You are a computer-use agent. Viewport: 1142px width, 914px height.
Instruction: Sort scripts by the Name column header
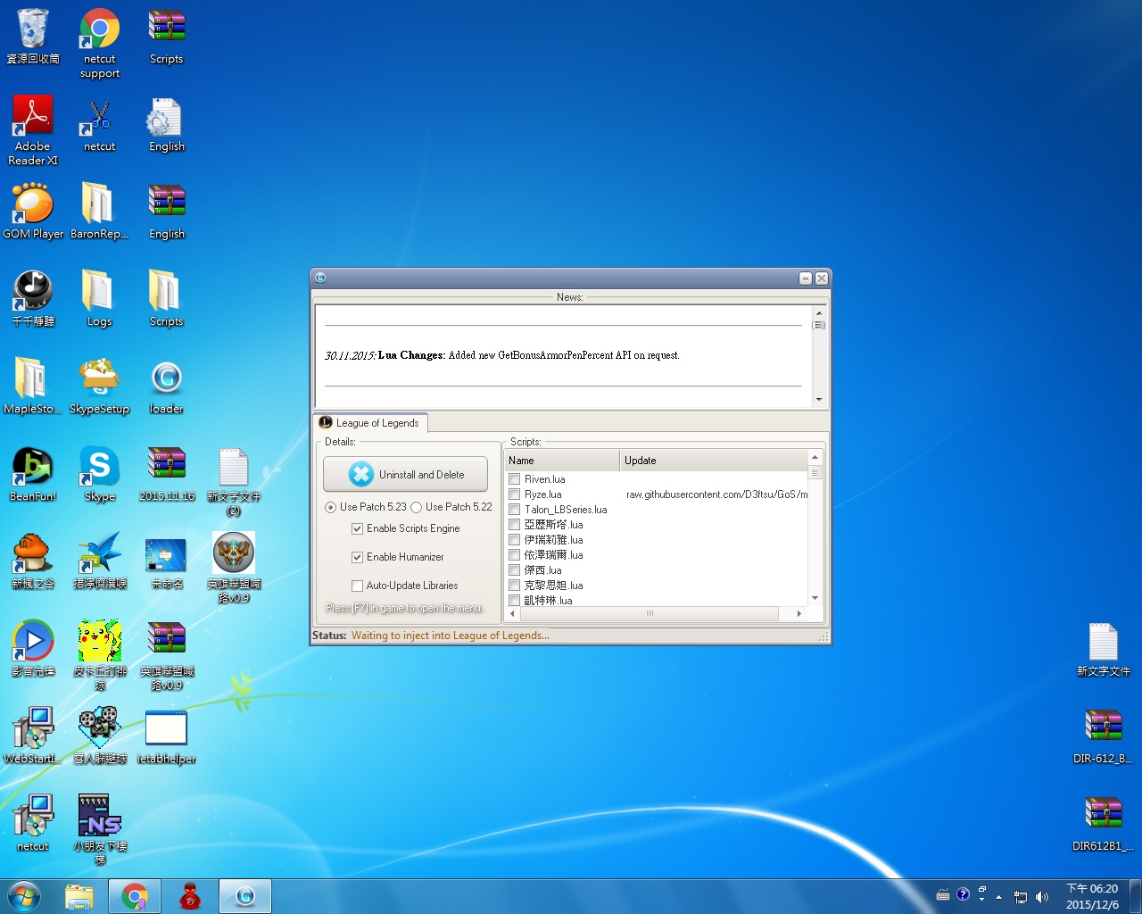[x=562, y=461]
